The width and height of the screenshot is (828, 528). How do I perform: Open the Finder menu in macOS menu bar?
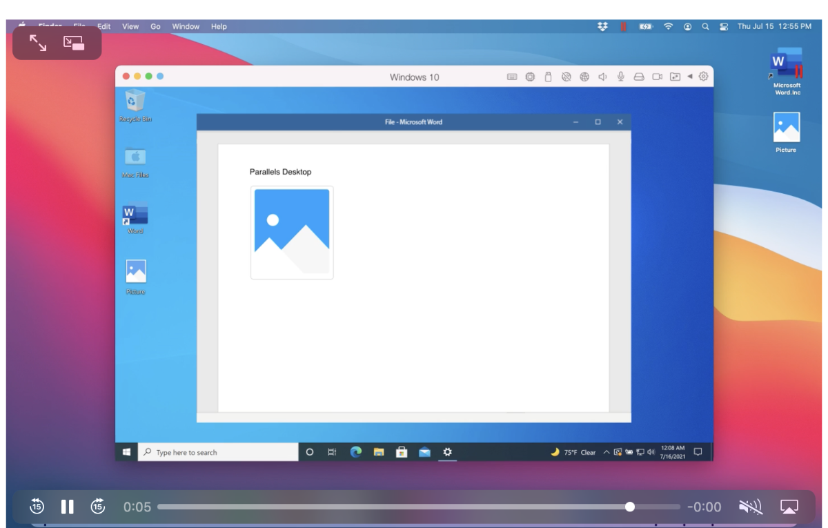50,26
